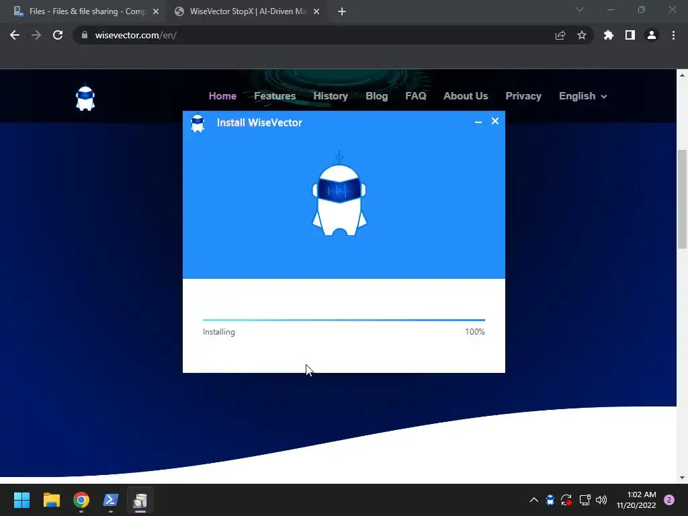Open the Windows Start menu
688x516 pixels.
coord(21,500)
